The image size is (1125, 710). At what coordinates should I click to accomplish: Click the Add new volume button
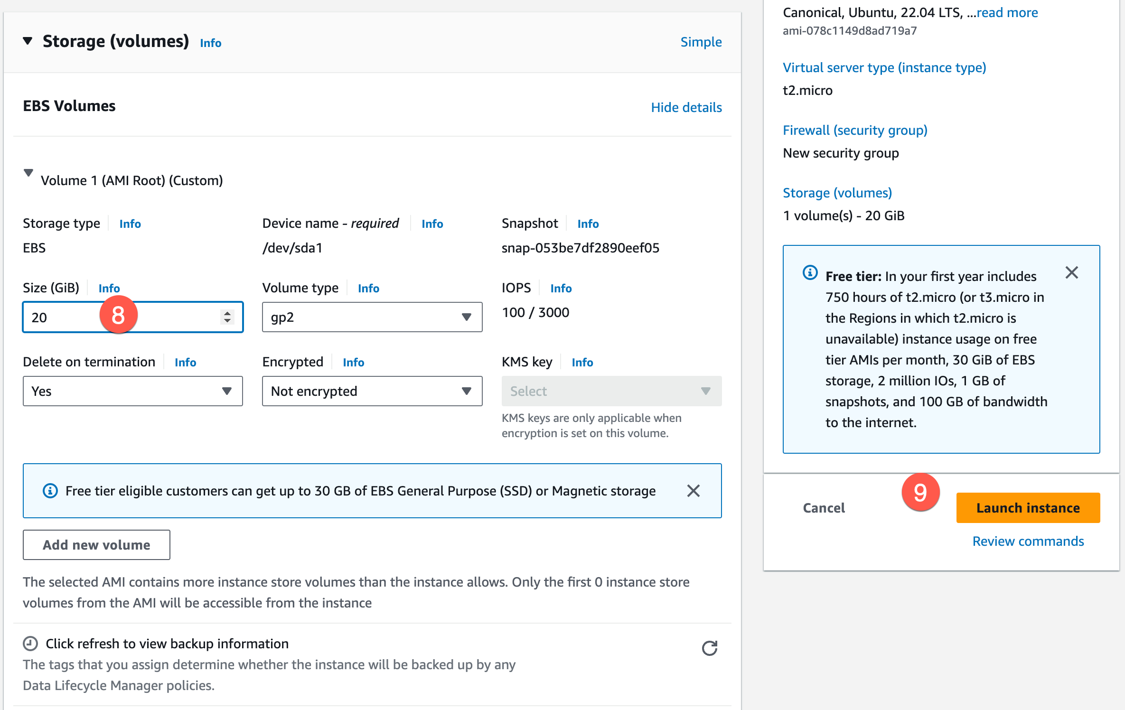pyautogui.click(x=96, y=545)
